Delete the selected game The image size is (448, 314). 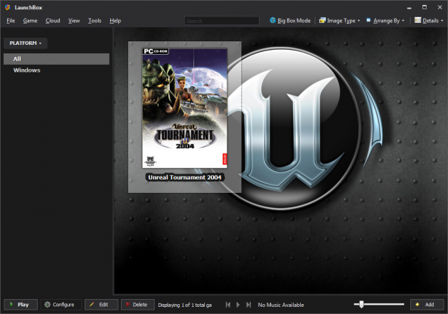click(x=137, y=304)
